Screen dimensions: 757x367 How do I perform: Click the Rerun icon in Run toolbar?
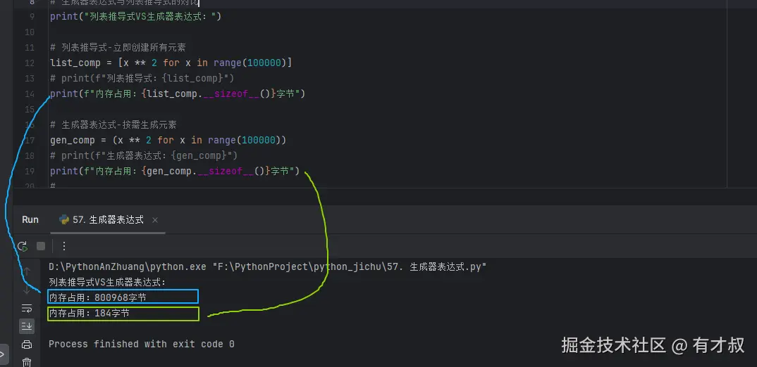23,246
